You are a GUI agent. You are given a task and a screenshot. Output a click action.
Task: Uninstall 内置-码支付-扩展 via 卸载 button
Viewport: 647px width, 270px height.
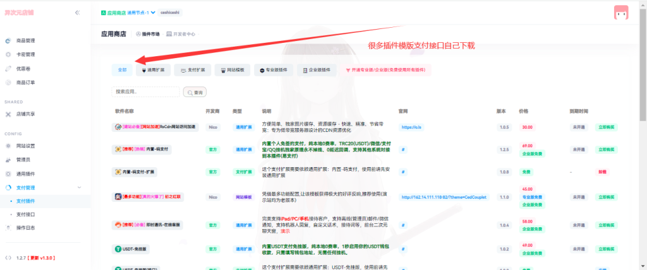[602, 172]
